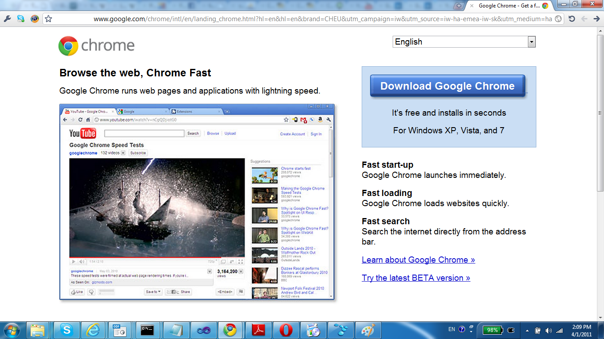Select the Google Chrome - Get a f... tab
Image resolution: width=604 pixels, height=339 pixels.
coord(508,6)
